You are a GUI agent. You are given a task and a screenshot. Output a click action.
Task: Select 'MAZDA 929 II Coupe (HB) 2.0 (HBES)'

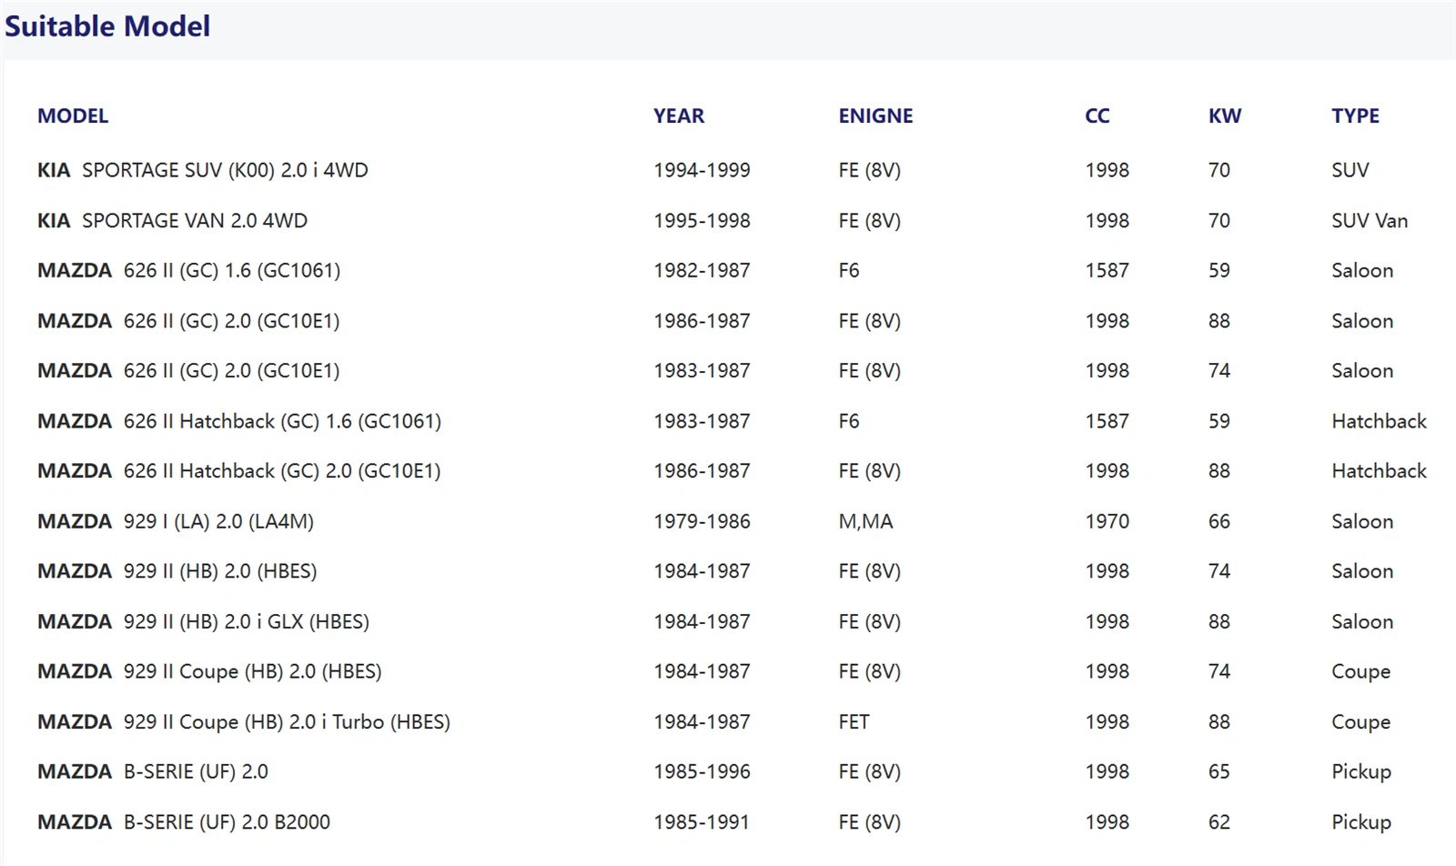click(x=209, y=671)
